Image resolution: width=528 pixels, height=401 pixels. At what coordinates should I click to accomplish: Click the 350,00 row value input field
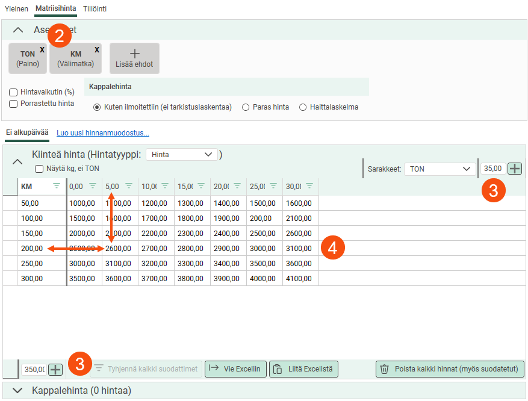coord(34,369)
